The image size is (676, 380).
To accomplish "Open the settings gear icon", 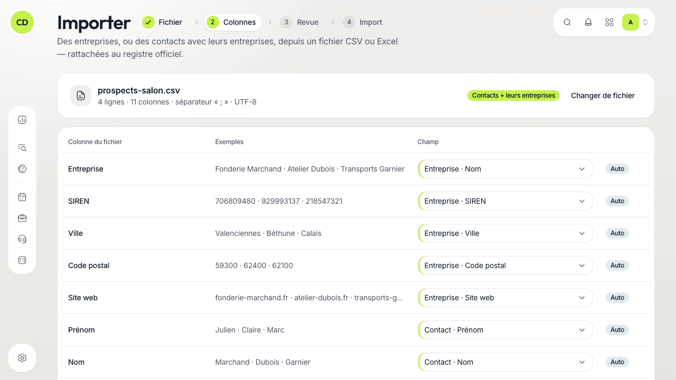I will (x=22, y=358).
